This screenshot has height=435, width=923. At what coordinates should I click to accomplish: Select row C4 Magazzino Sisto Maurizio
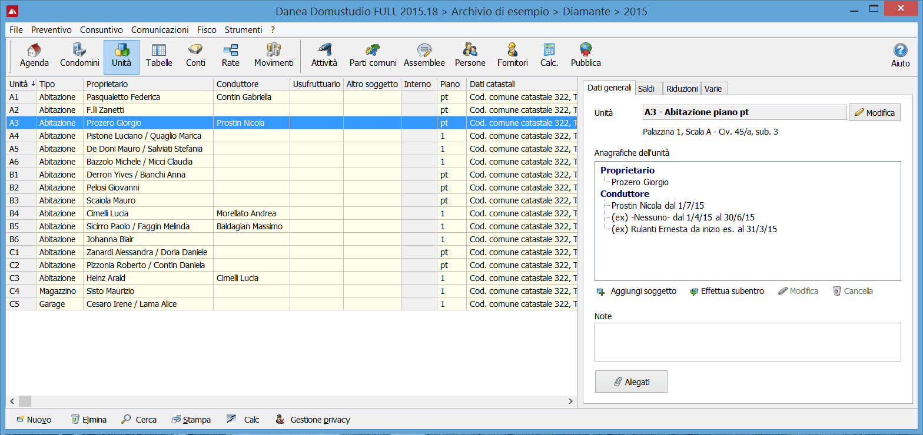[291, 291]
